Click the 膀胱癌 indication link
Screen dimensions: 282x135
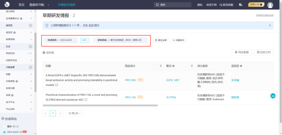coord(235,97)
